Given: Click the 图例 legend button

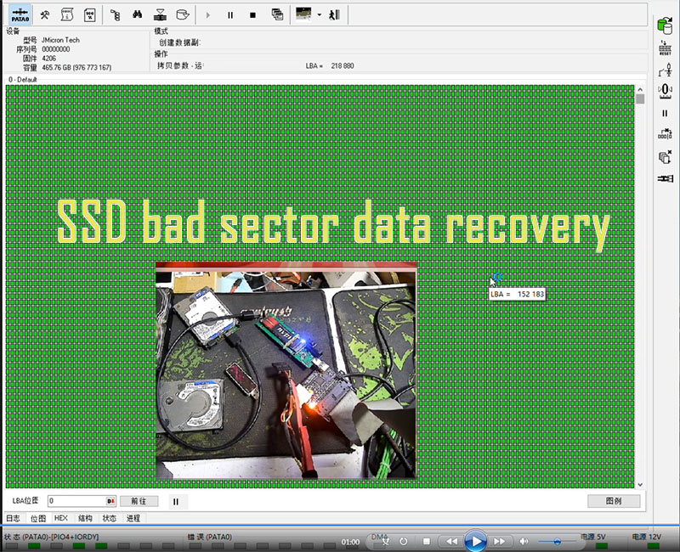Looking at the screenshot, I should (x=614, y=501).
